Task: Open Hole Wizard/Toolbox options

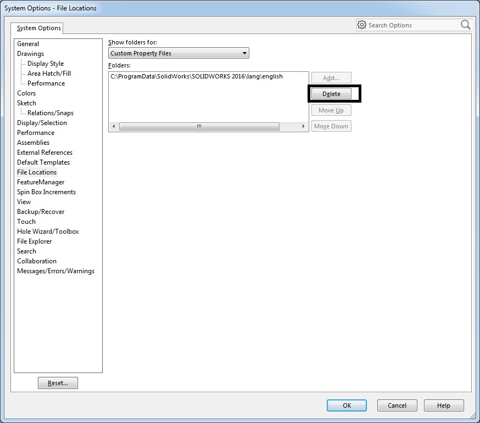Action: [x=48, y=232]
